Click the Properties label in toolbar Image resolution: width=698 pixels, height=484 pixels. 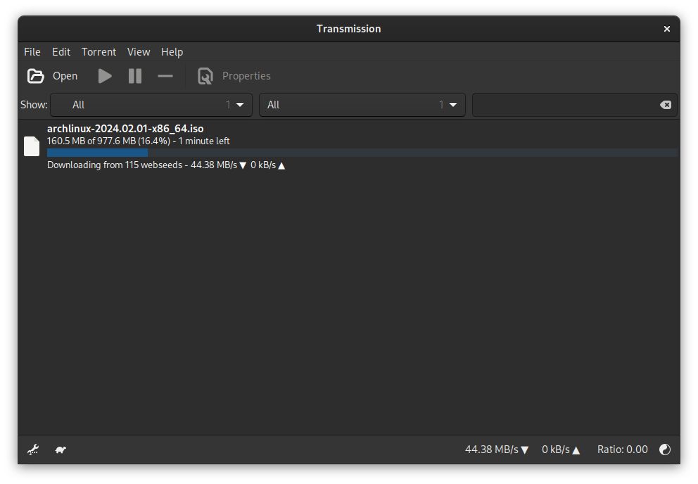point(246,76)
